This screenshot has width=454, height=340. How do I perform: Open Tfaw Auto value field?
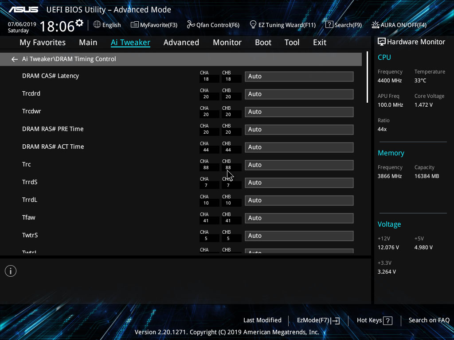tap(299, 218)
